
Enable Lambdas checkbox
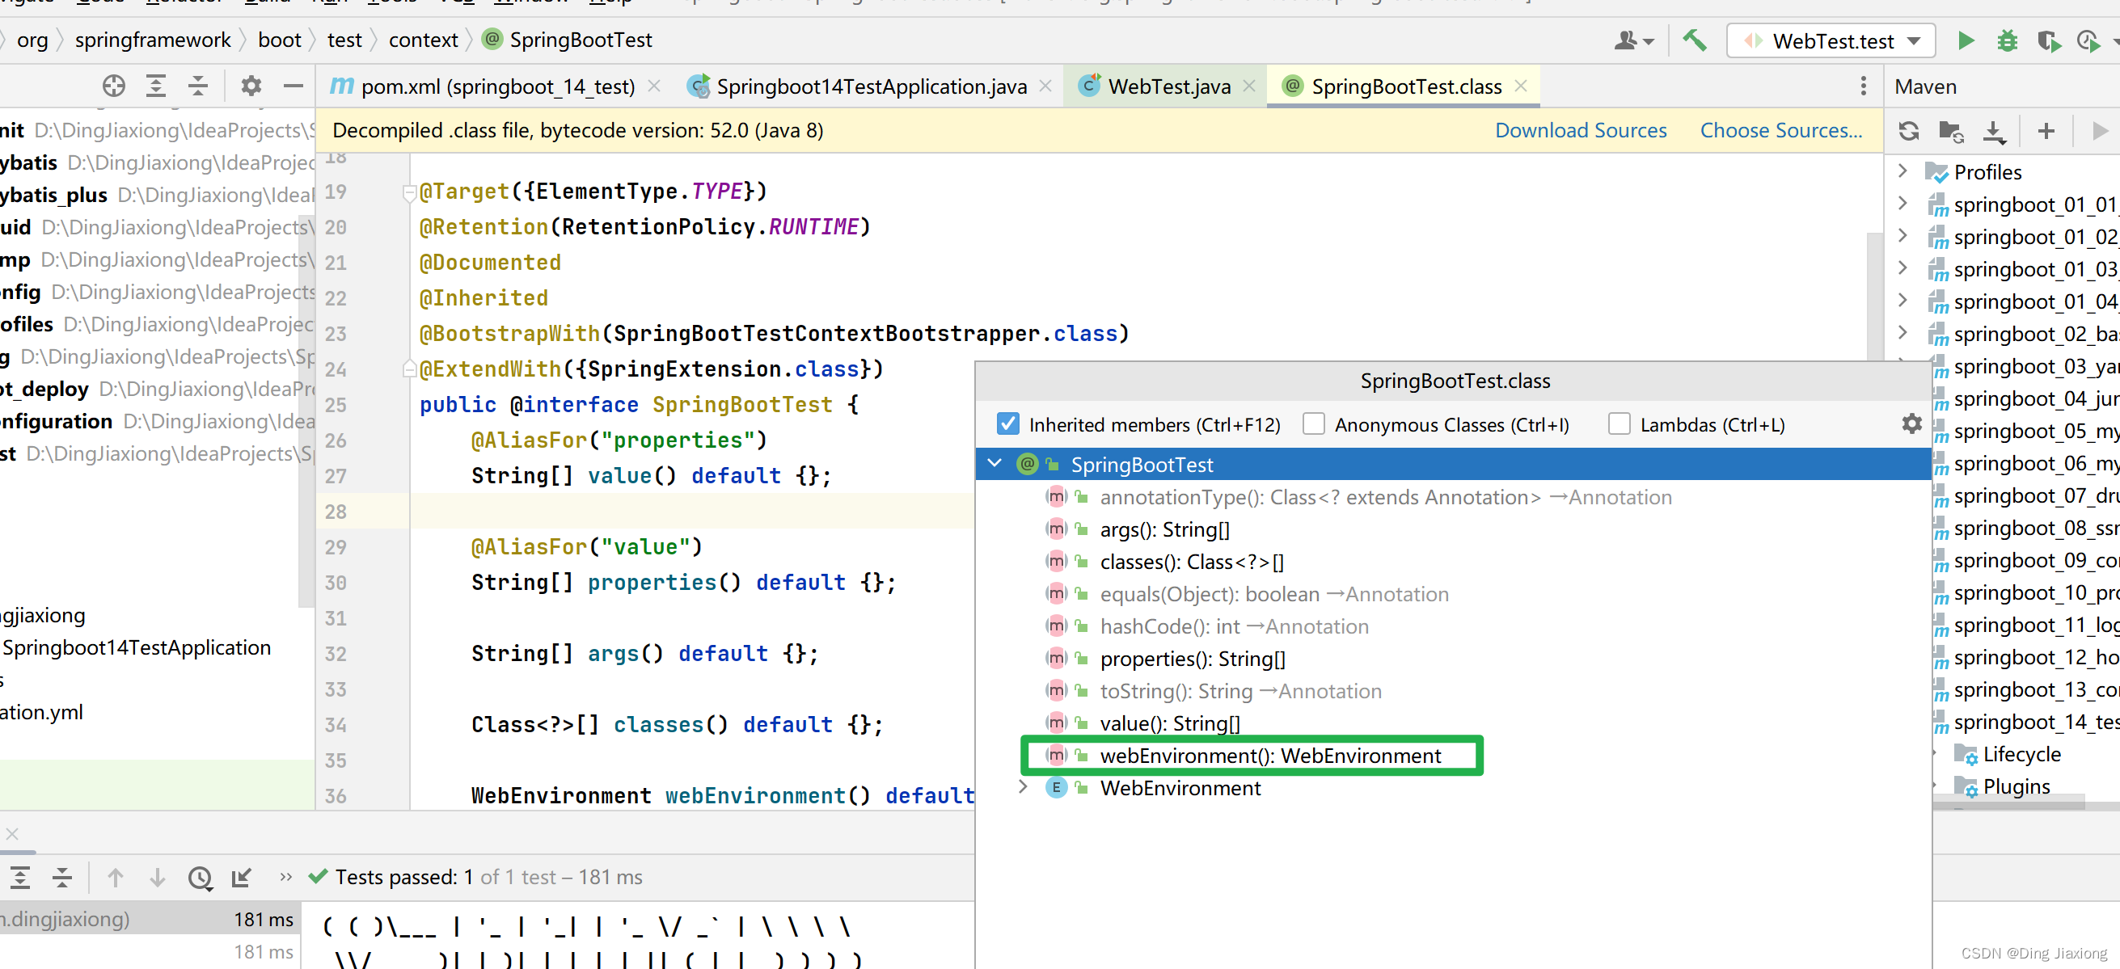coord(1619,424)
